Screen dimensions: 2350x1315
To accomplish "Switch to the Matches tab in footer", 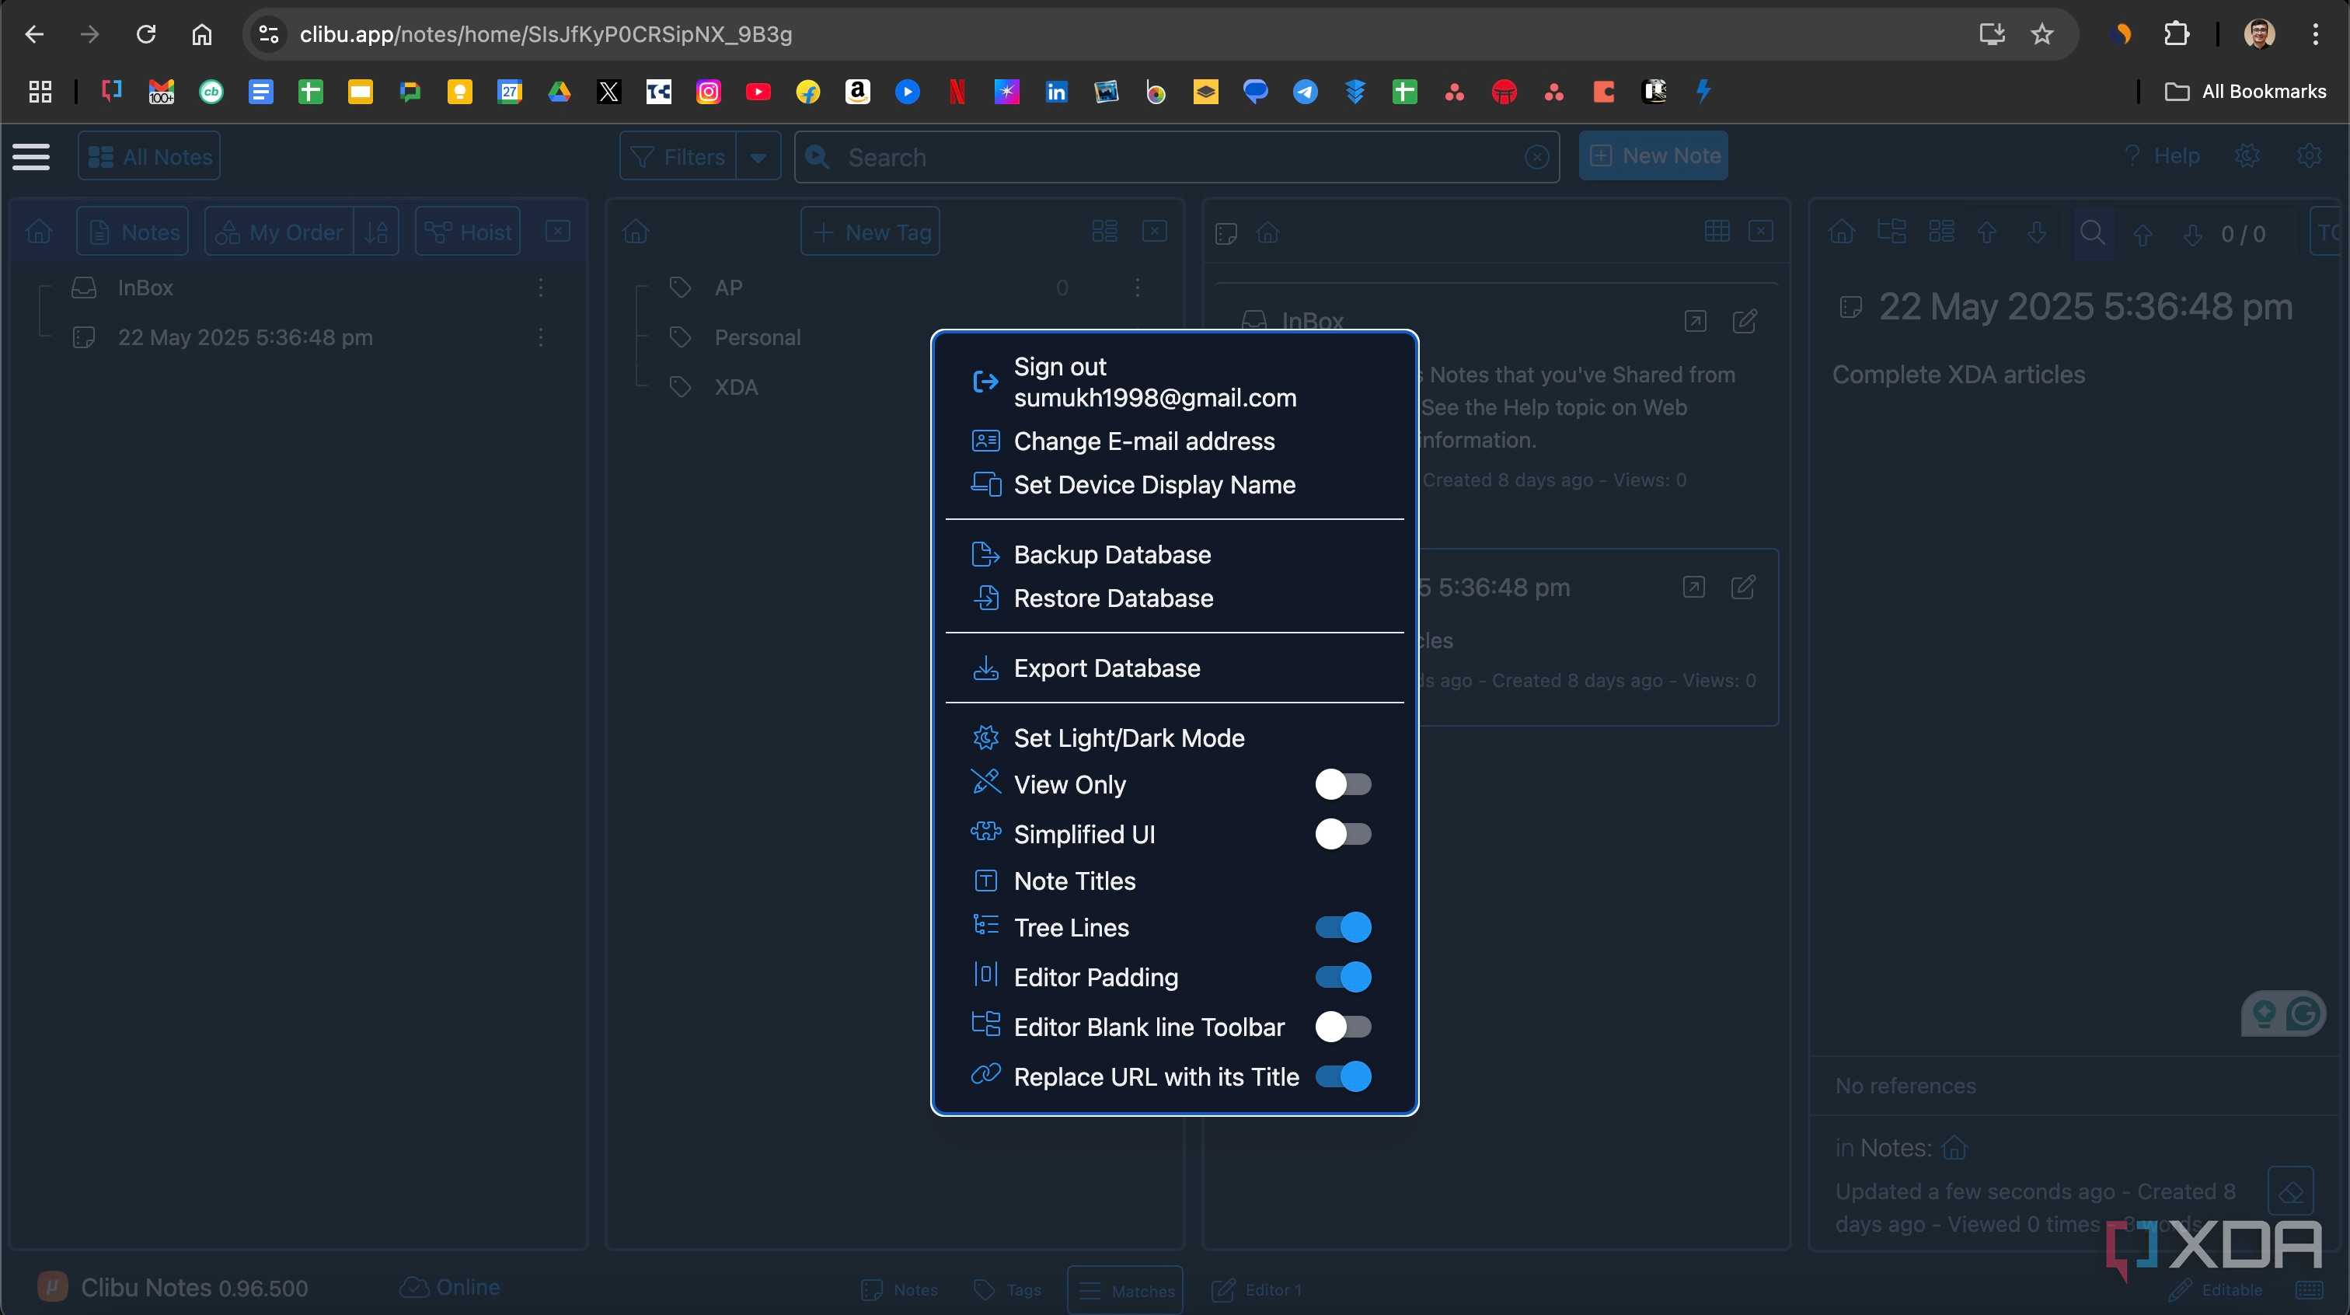I will [1124, 1289].
